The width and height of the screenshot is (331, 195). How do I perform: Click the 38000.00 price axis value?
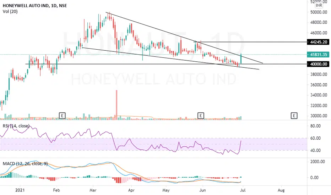(x=319, y=74)
